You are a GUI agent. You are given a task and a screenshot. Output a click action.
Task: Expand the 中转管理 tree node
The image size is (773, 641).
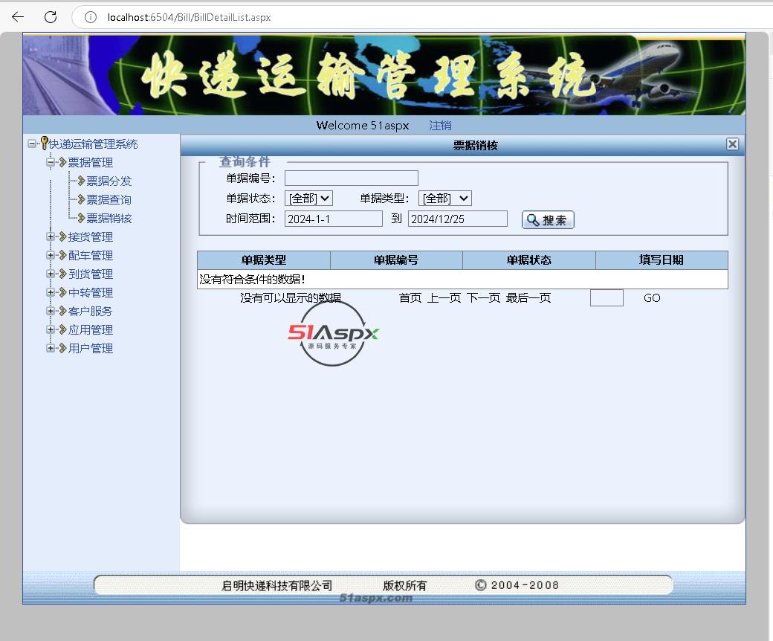[x=51, y=292]
